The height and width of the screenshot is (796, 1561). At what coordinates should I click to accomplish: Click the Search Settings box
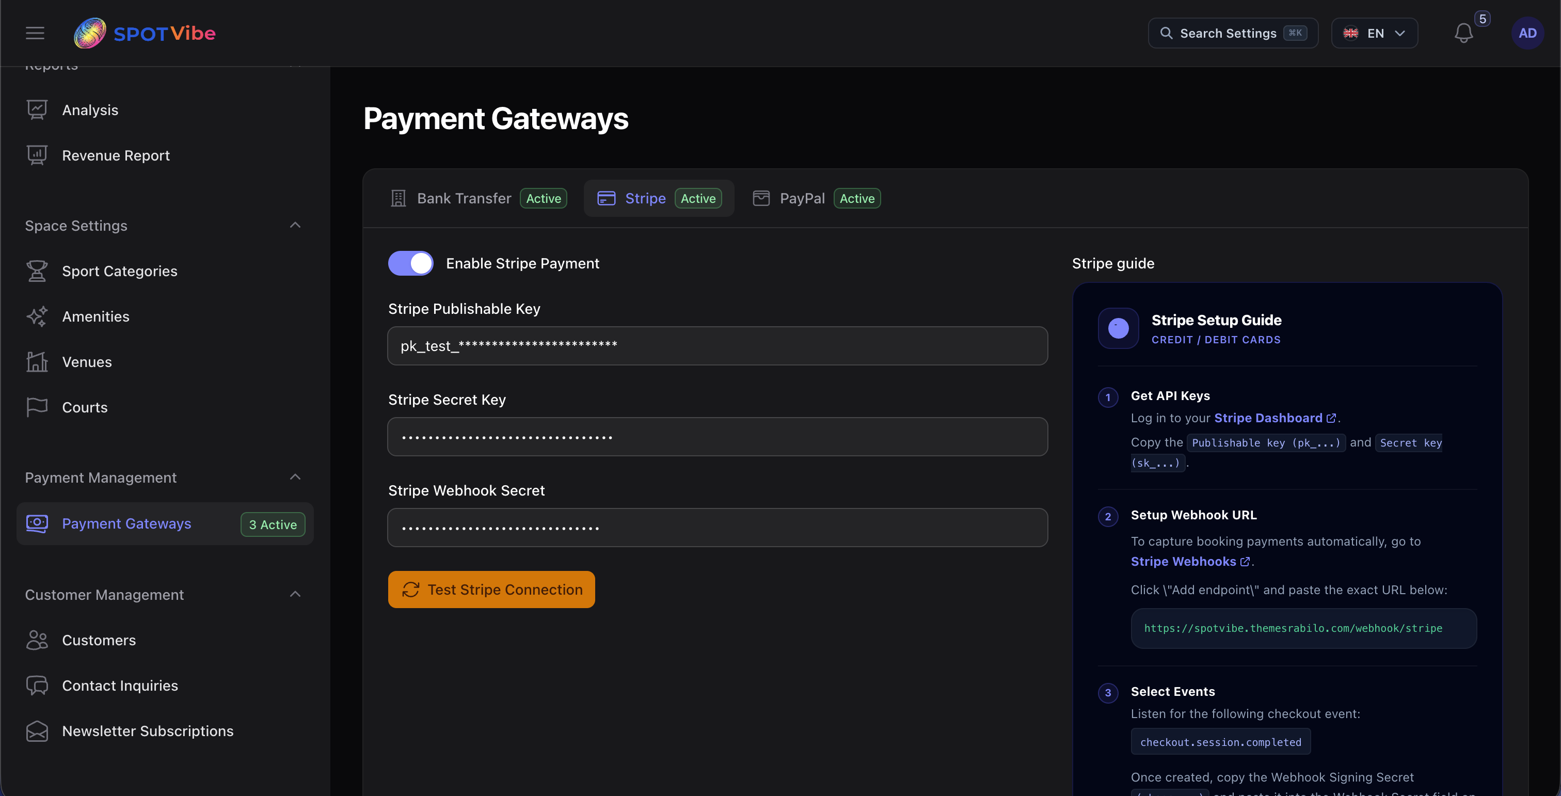pyautogui.click(x=1233, y=33)
